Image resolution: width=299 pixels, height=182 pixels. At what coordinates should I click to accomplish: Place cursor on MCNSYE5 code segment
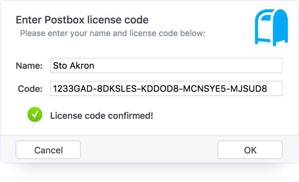[x=205, y=89]
